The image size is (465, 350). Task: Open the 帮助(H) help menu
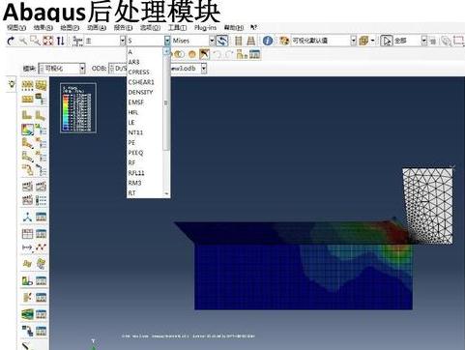234,28
